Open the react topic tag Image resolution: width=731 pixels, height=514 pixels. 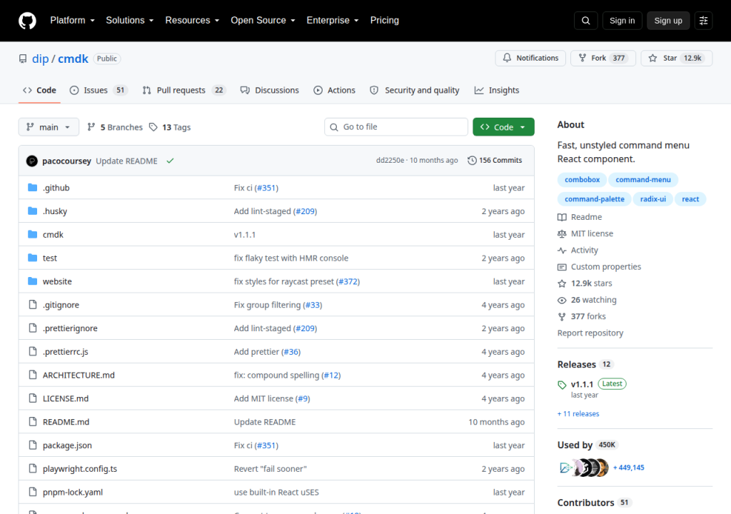(x=690, y=199)
